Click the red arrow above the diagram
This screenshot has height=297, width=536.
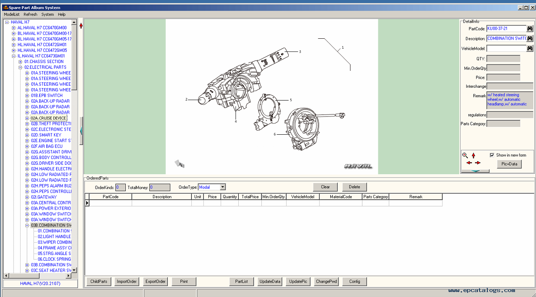[x=81, y=26]
